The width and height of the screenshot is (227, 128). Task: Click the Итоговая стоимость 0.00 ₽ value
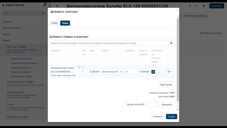click(x=172, y=93)
